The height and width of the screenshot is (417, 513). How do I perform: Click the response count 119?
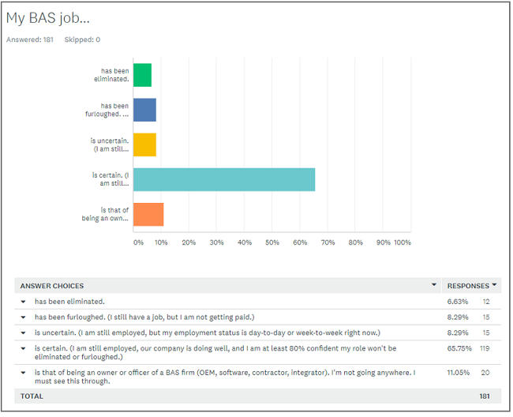tap(485, 348)
